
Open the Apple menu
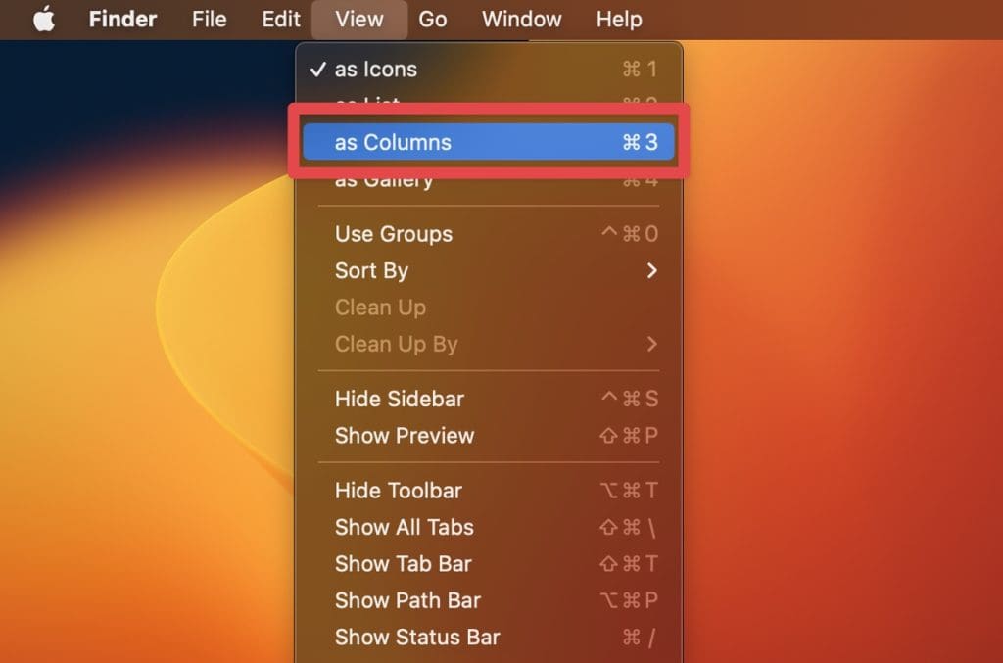click(x=44, y=20)
